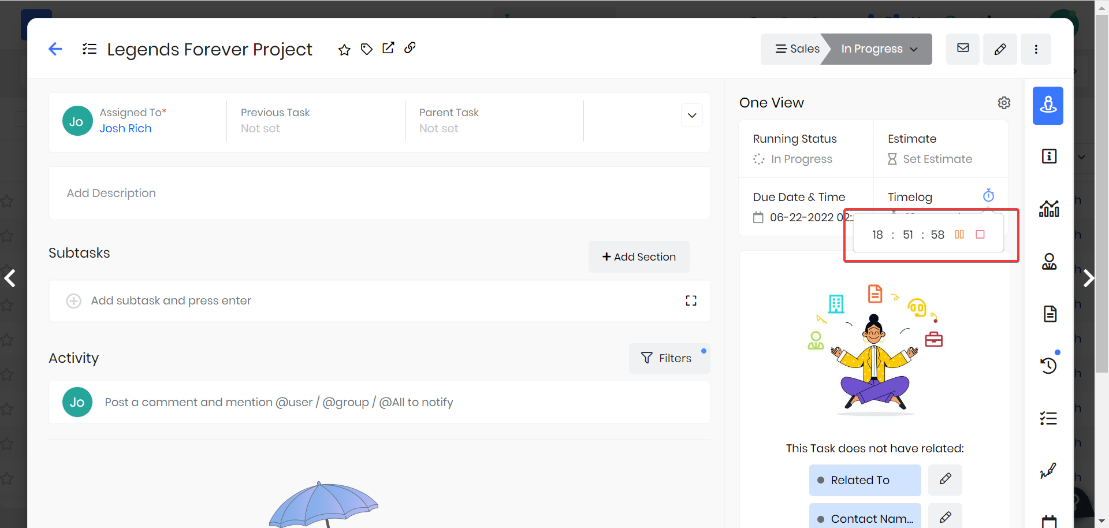
Task: Click the back arrow icon
Action: tap(55, 49)
